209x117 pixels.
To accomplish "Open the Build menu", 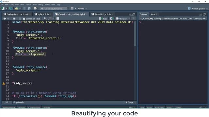I will click(35, 5).
